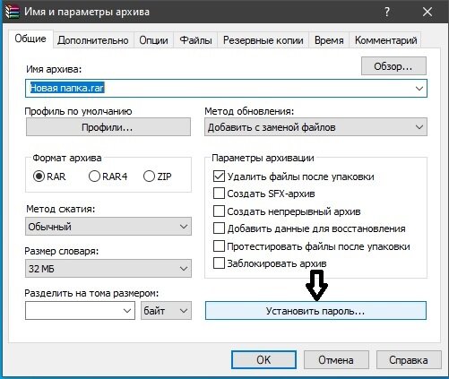Open Справка help button

(x=409, y=360)
